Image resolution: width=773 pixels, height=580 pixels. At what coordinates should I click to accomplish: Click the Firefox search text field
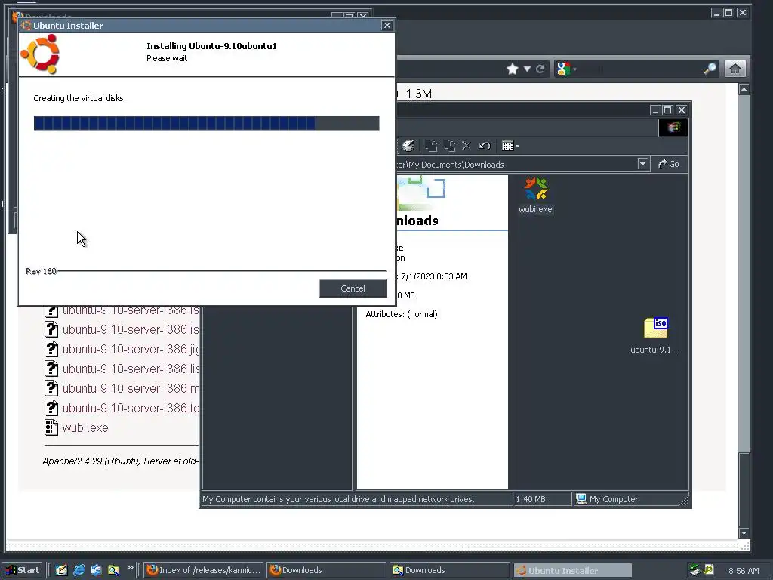640,69
